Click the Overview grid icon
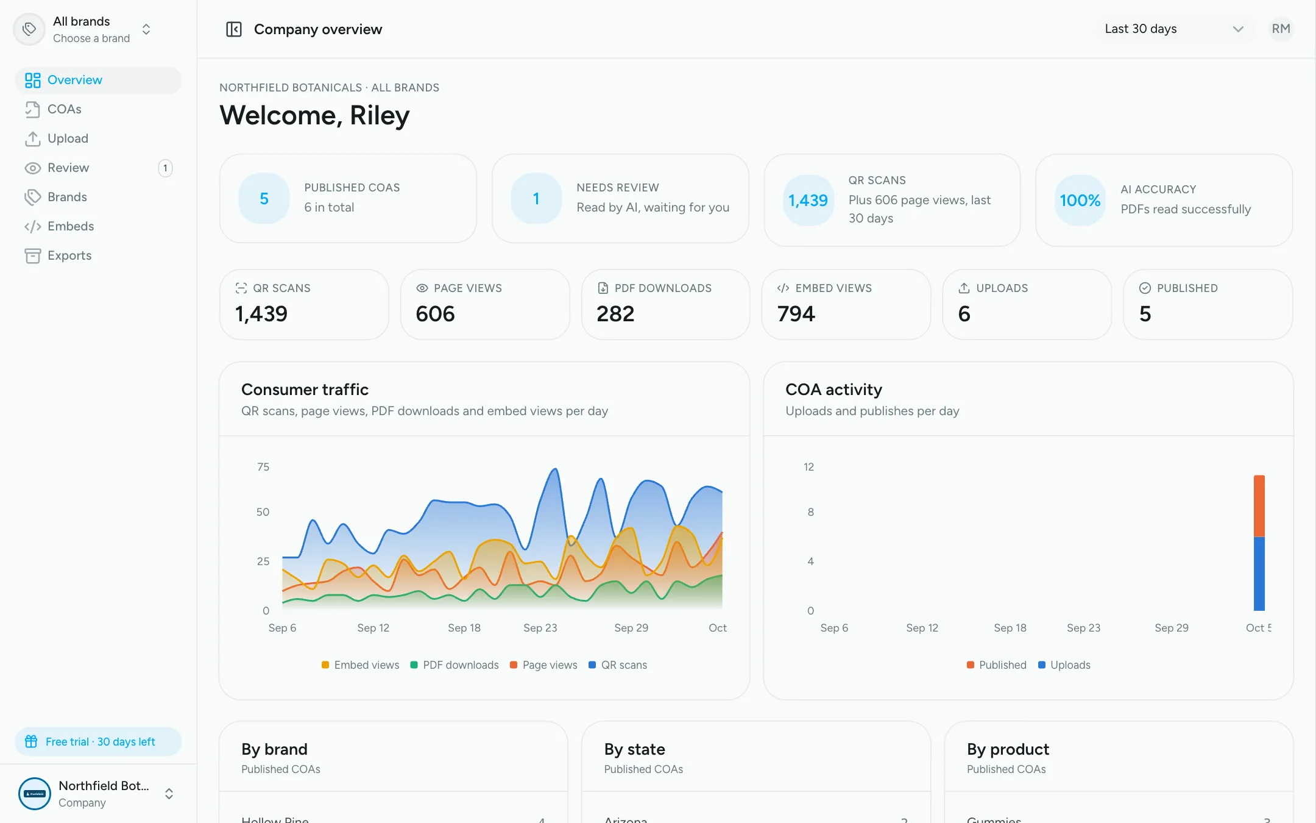1316x823 pixels. click(x=33, y=80)
